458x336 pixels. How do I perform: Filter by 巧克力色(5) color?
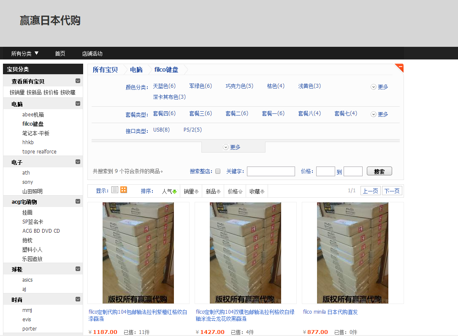point(239,86)
